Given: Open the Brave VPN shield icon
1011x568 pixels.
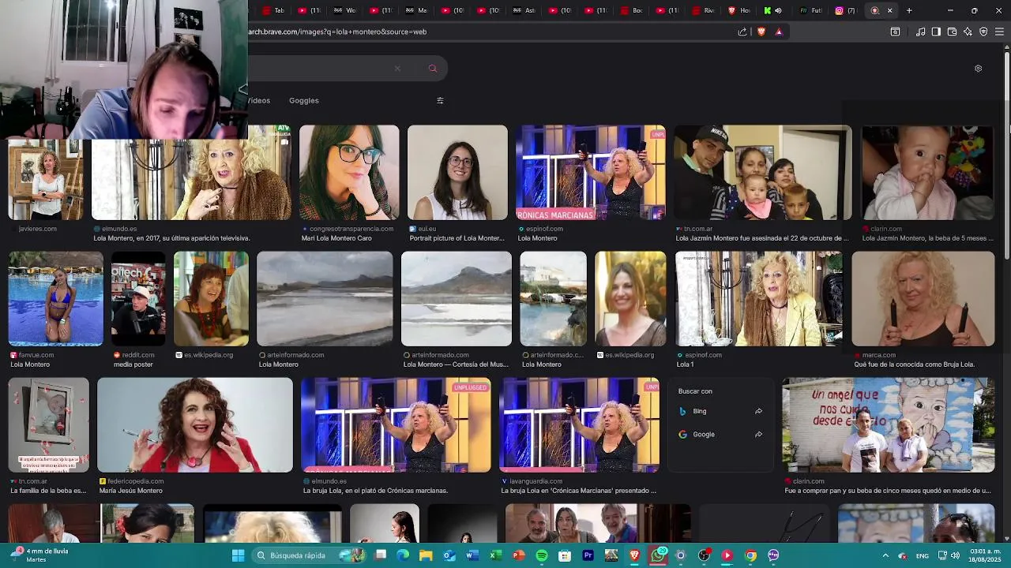Looking at the screenshot, I should pyautogui.click(x=983, y=32).
